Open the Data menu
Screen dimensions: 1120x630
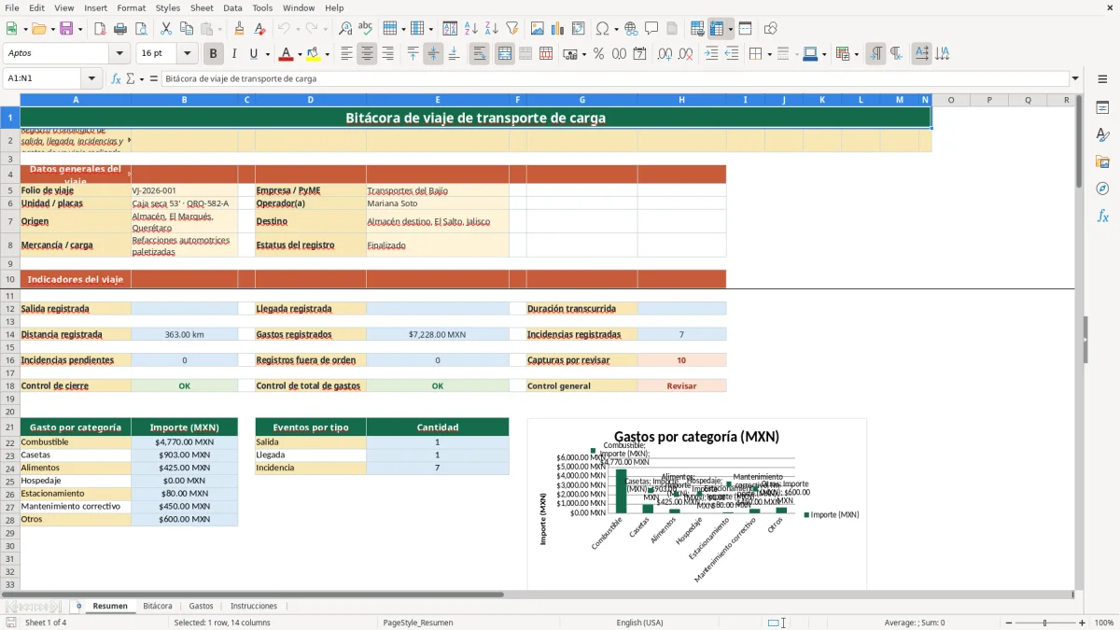pos(232,7)
